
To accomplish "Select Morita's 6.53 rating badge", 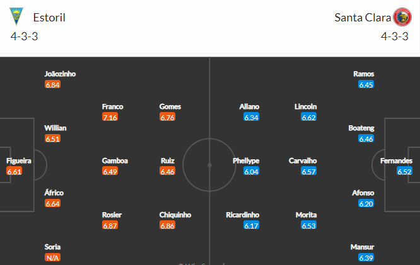I will [x=308, y=225].
